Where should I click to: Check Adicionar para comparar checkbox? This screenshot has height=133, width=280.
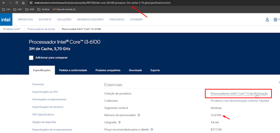[31, 58]
